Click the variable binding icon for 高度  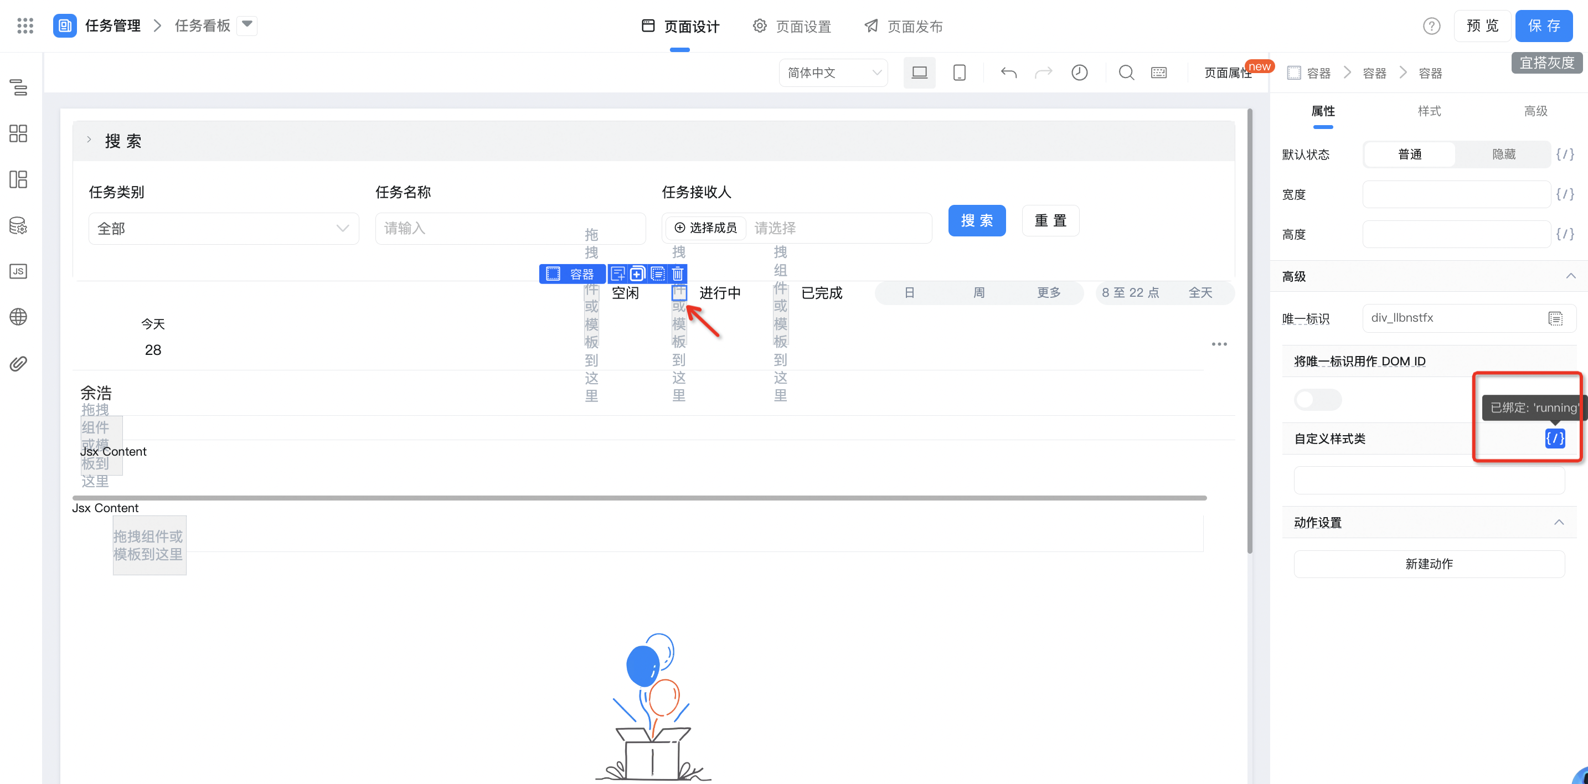coord(1565,234)
